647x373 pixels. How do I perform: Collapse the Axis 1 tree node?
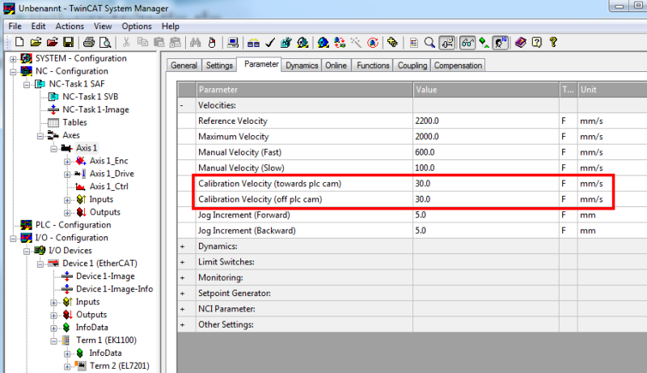click(x=54, y=149)
